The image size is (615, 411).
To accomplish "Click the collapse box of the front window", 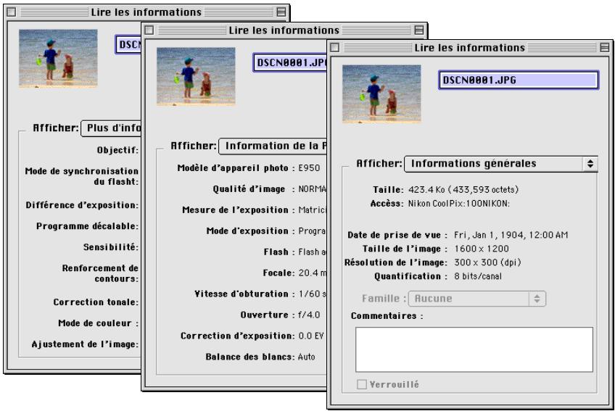I will point(605,47).
